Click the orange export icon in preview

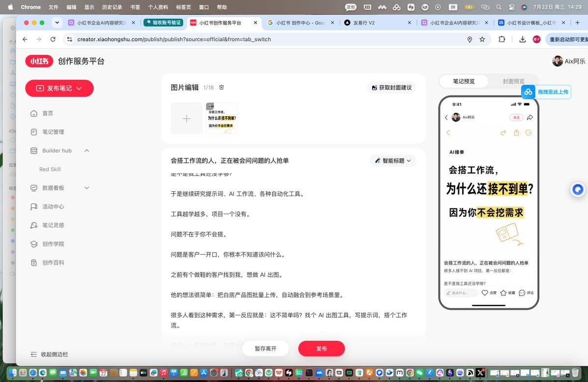(516, 133)
